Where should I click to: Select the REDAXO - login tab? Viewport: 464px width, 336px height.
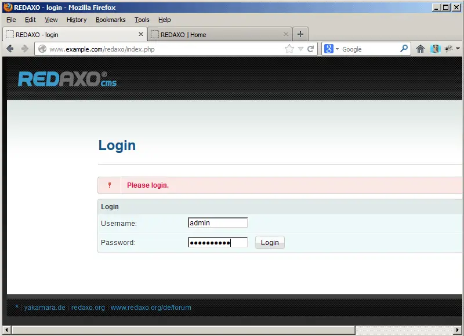[x=75, y=34]
